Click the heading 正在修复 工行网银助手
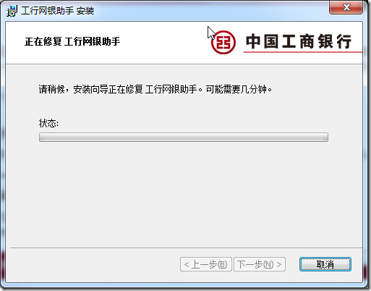 tap(72, 41)
